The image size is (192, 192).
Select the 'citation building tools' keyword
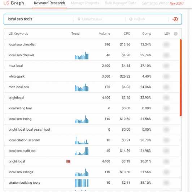tap(25, 183)
